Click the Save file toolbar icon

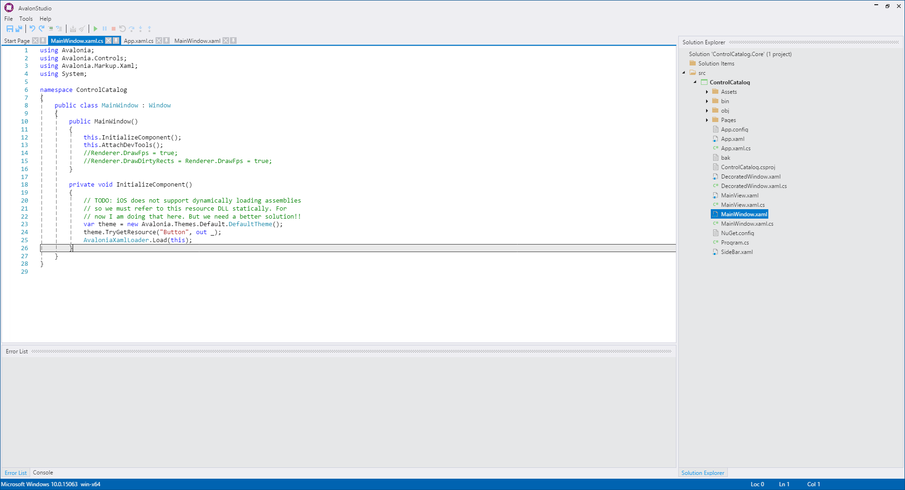[x=10, y=29]
